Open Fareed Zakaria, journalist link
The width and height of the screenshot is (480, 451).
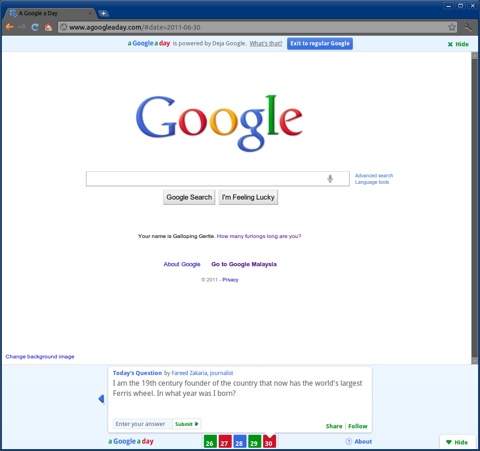[202, 373]
